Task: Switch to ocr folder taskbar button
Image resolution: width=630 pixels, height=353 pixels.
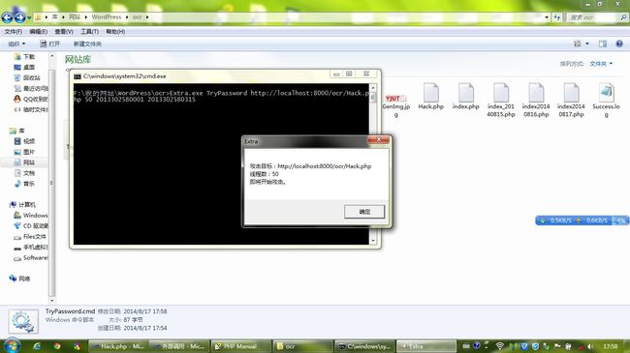Action: point(302,346)
